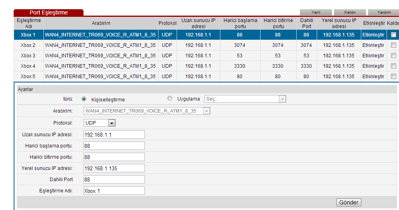
Task: Select the Xbox 1 mapping row name
Action: [x=28, y=35]
